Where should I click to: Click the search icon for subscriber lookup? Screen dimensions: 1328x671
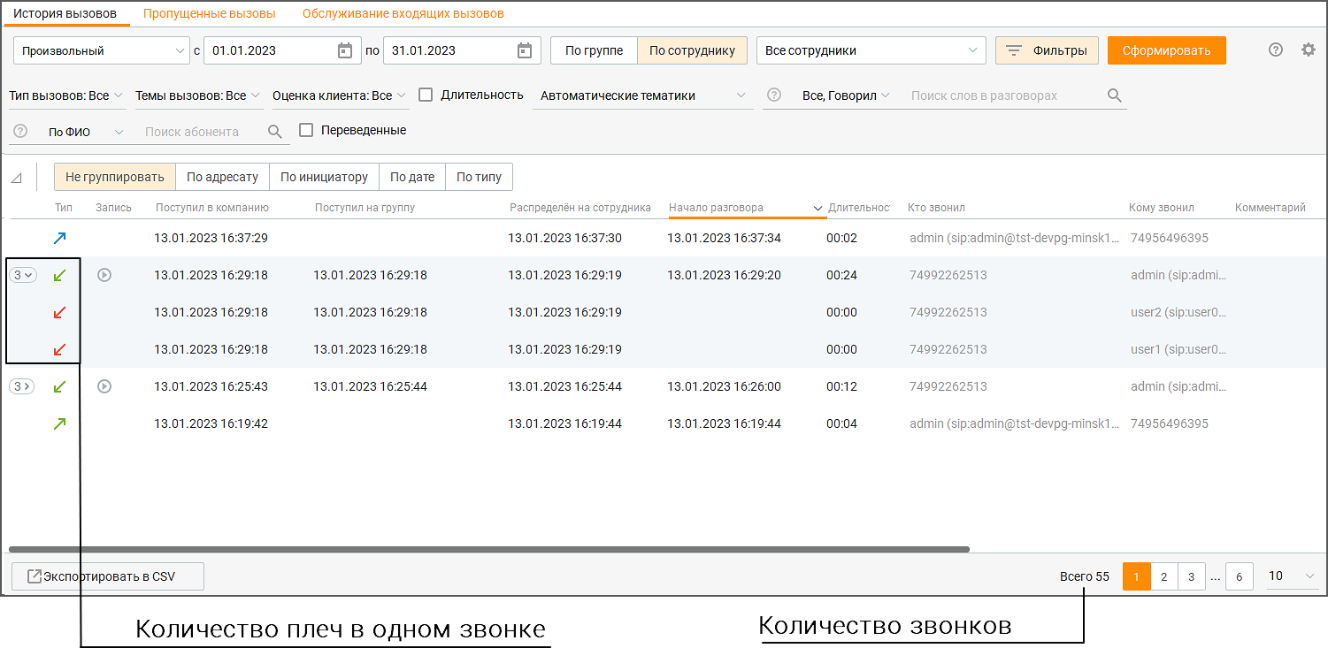point(275,132)
